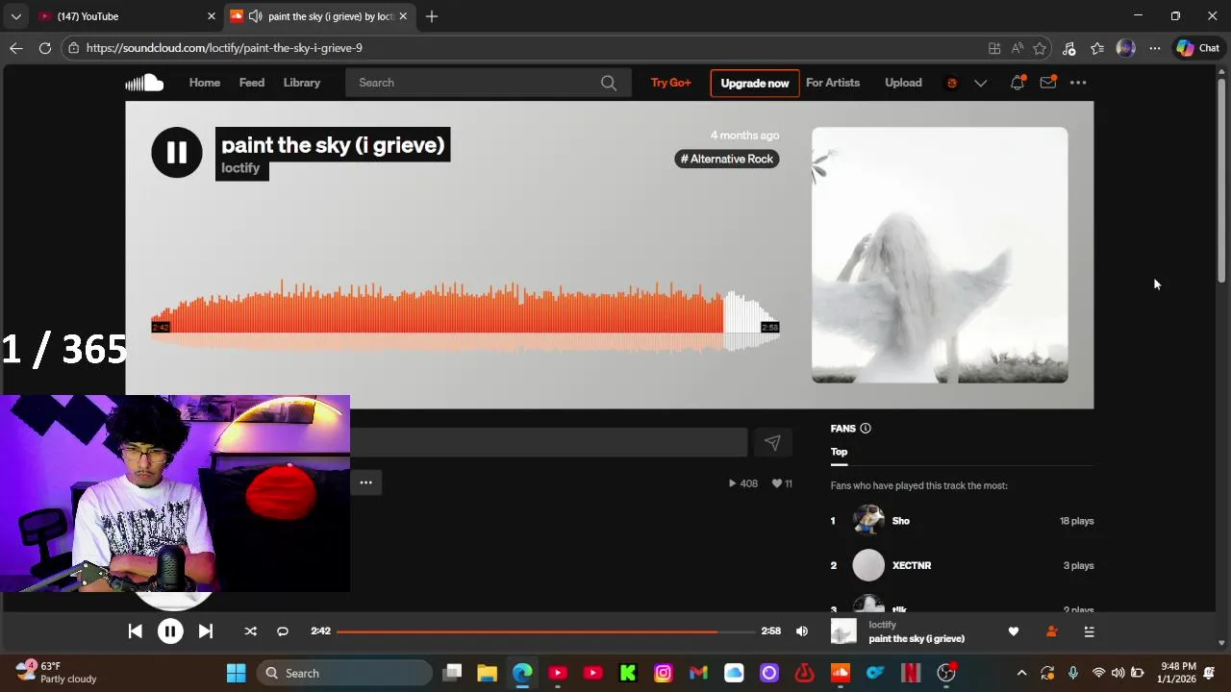
Task: Close the SoundCloud browser tab
Action: click(x=403, y=16)
